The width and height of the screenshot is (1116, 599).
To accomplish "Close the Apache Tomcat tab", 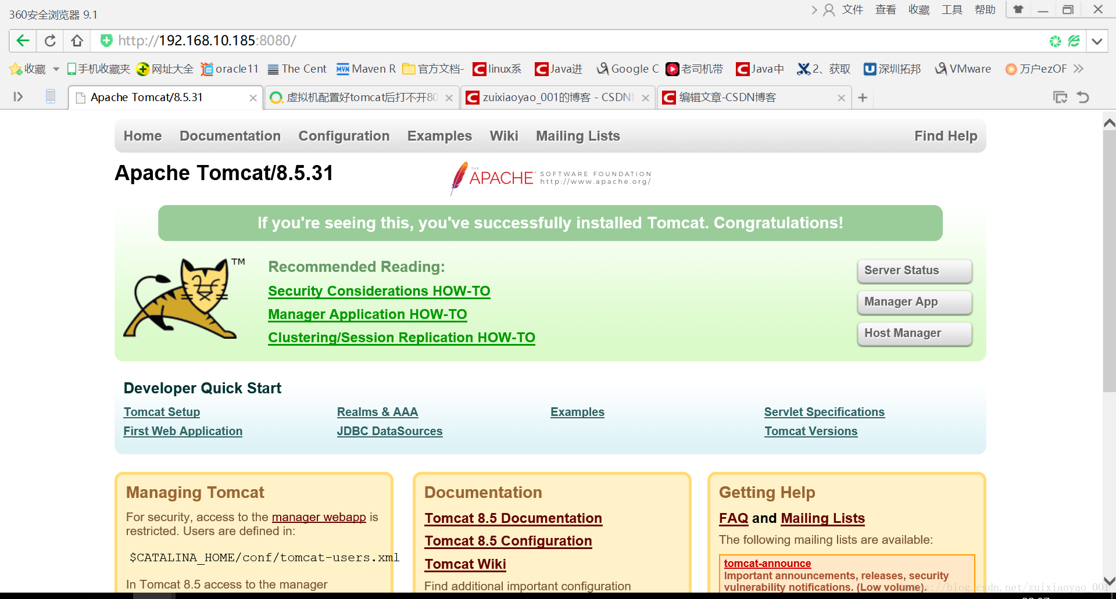I will pos(253,98).
